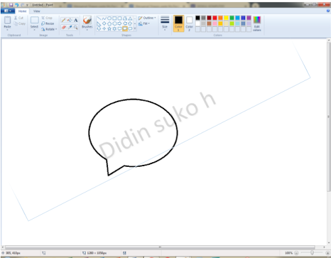The image size is (331, 258).
Task: Select the Color picker tool
Action: click(x=70, y=28)
